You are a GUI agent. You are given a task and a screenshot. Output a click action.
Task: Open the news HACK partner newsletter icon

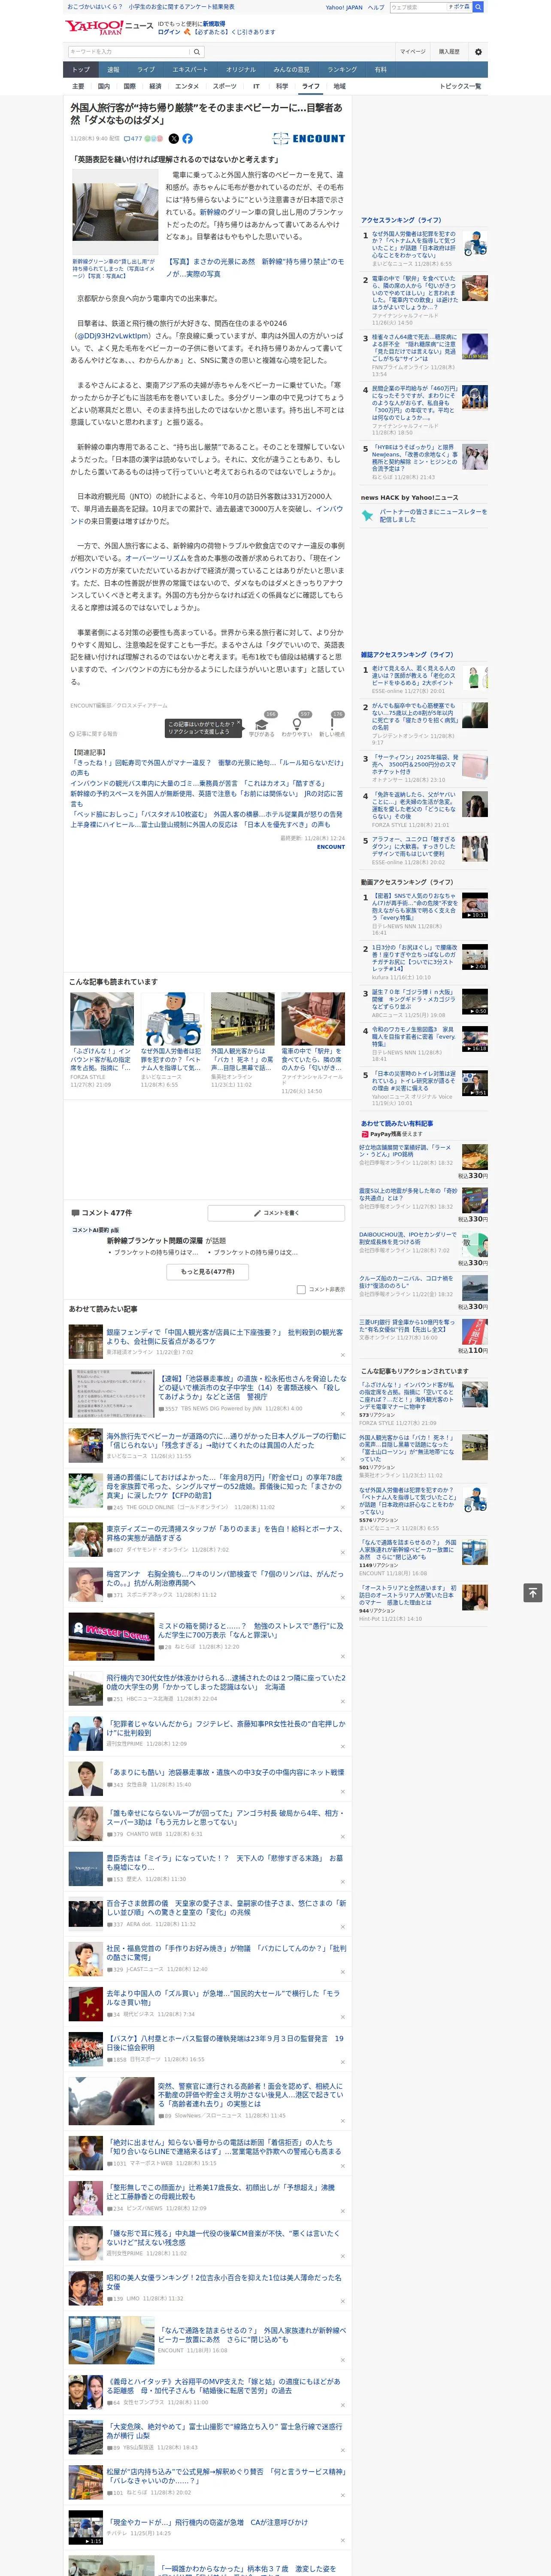click(367, 516)
